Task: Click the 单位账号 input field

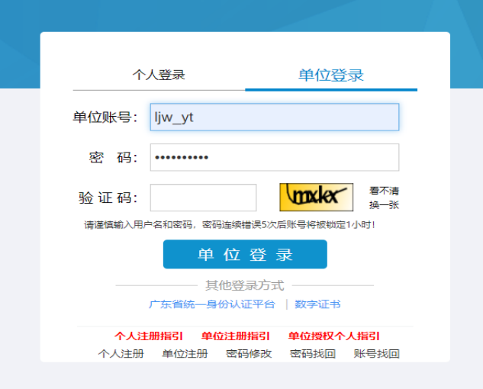Action: [275, 117]
